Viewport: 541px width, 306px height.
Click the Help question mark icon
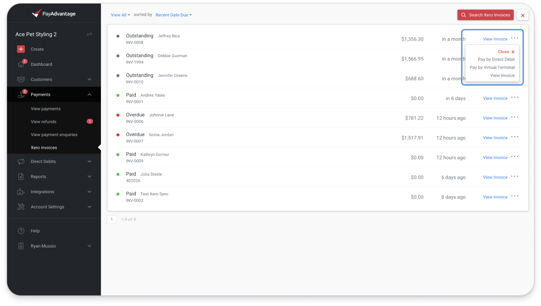[x=21, y=231]
